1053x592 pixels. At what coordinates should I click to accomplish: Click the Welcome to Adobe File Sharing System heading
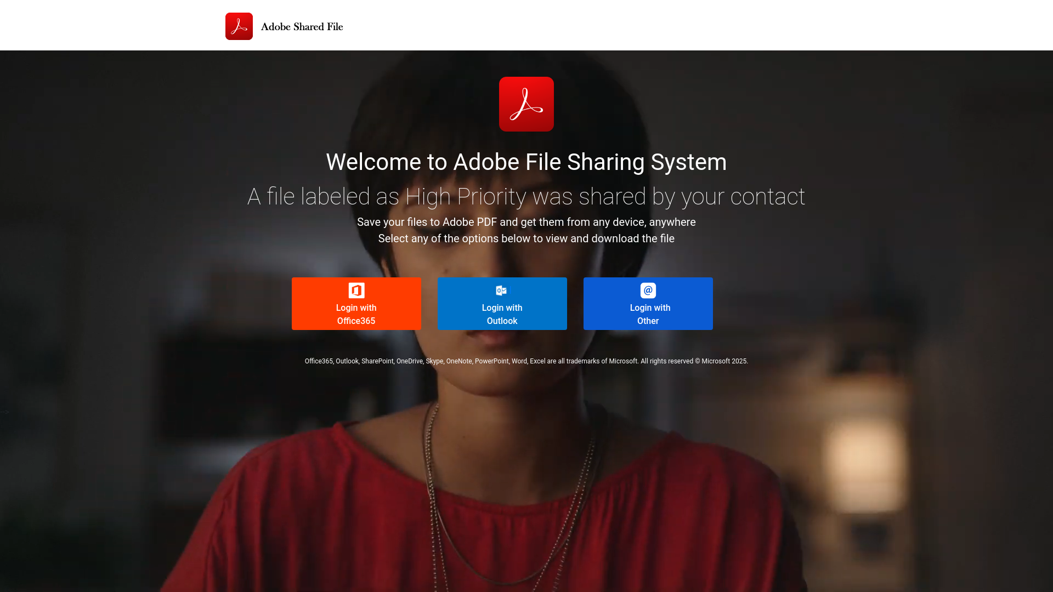(x=526, y=162)
